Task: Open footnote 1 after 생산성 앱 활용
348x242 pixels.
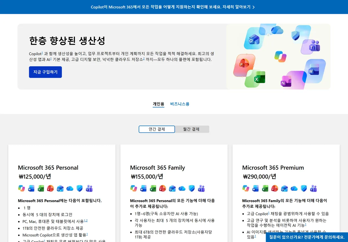Action: 87,234
